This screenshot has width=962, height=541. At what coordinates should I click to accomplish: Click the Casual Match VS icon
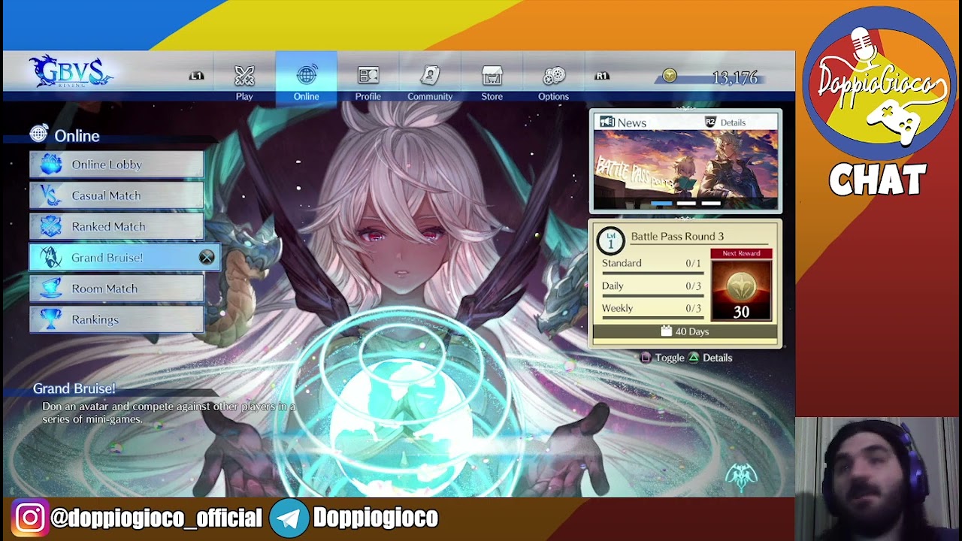point(50,195)
